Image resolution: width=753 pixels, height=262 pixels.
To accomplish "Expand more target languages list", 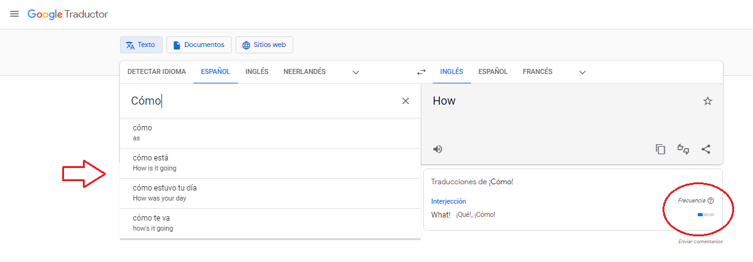I will coord(582,72).
